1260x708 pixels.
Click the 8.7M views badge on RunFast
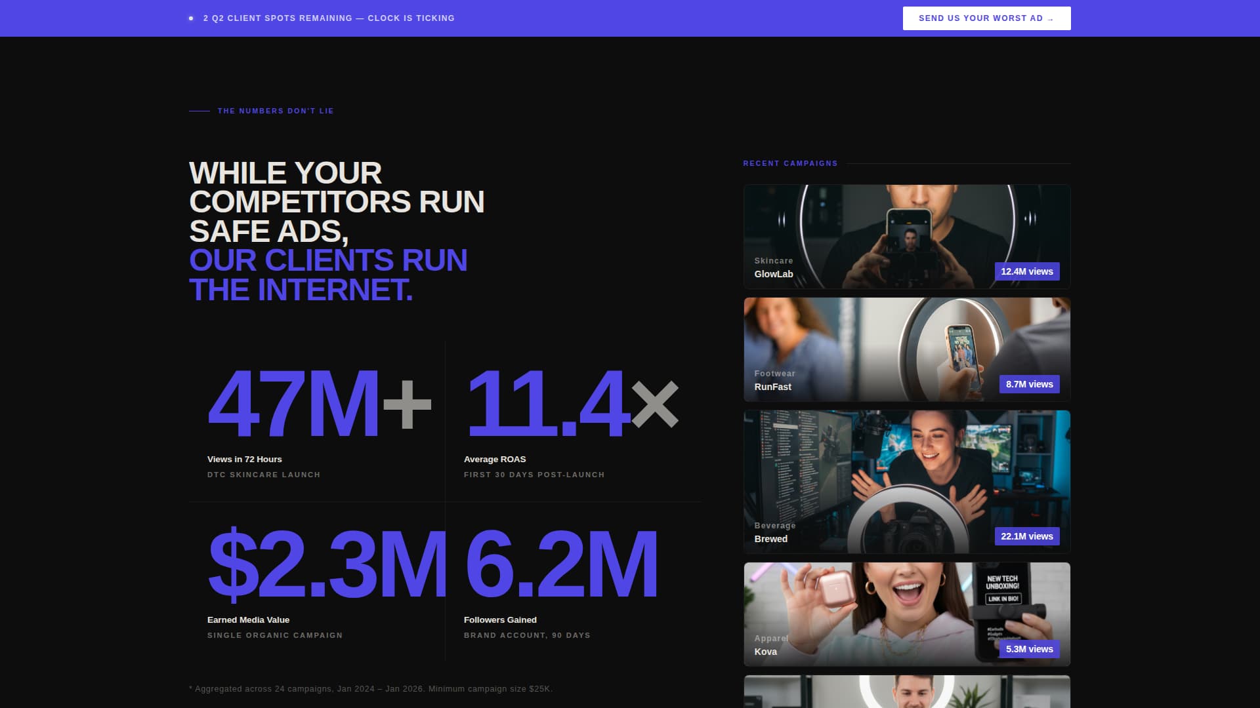[x=1029, y=384]
